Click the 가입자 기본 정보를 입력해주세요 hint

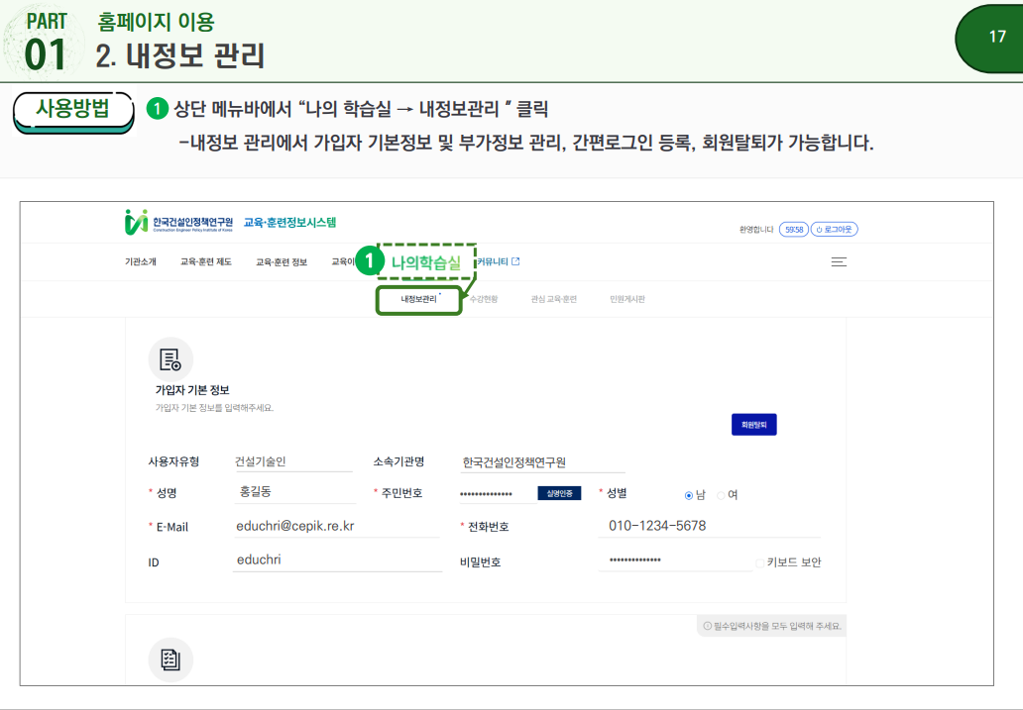215,408
